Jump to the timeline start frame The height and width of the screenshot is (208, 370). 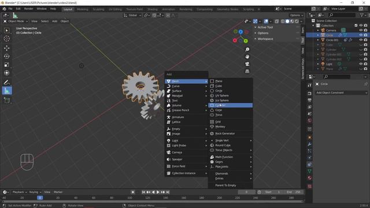point(143,192)
